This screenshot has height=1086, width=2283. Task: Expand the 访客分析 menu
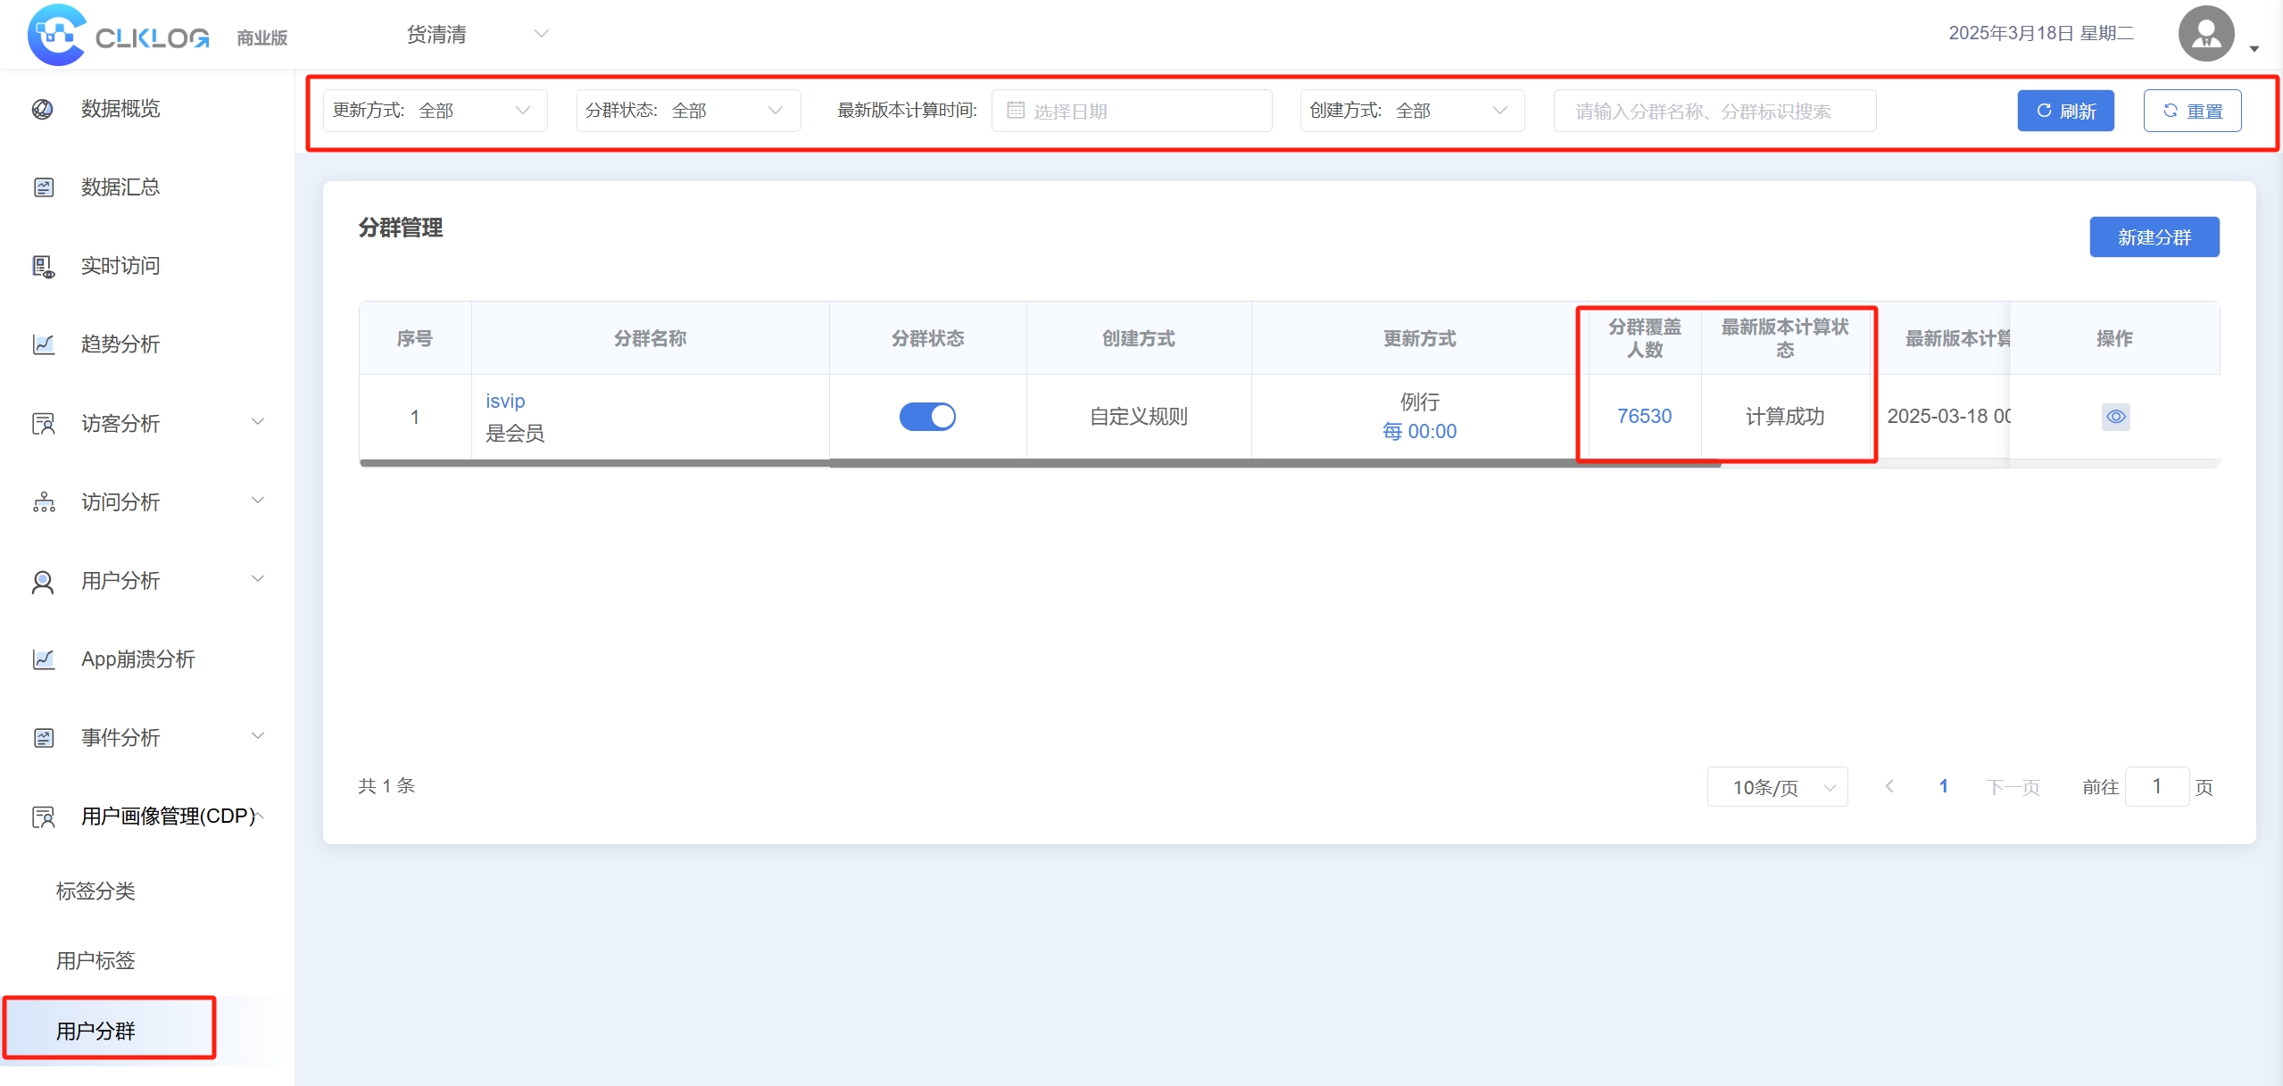tap(147, 423)
